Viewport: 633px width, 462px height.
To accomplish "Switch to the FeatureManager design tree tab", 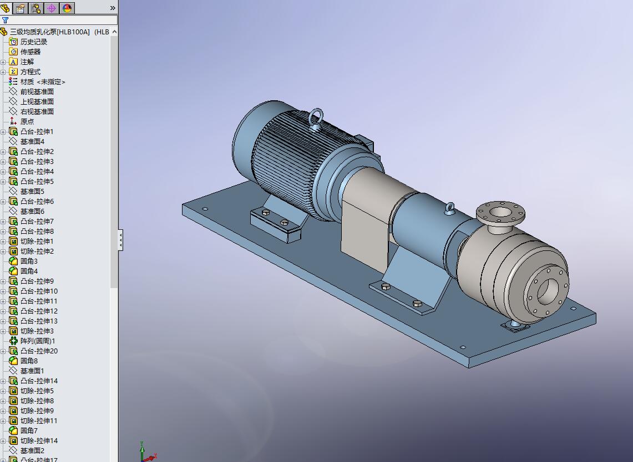I will (x=5, y=8).
